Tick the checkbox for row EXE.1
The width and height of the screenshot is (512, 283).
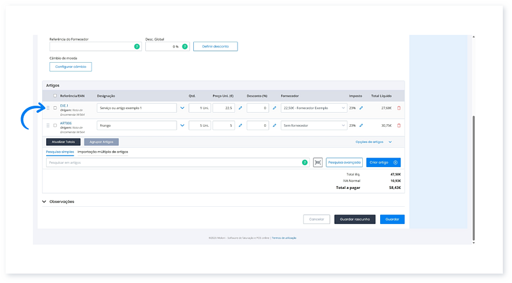point(55,108)
